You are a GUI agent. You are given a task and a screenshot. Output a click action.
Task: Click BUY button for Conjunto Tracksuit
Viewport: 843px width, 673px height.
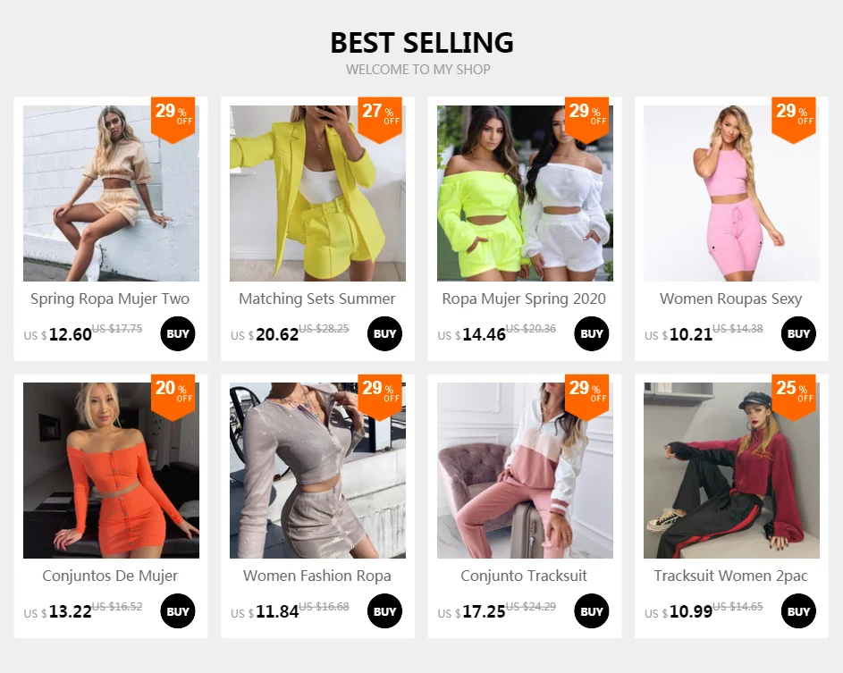pos(592,611)
